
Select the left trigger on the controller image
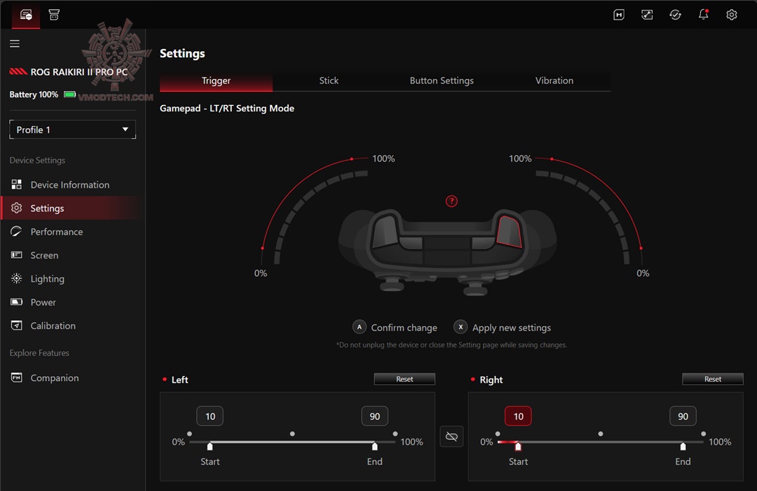(385, 232)
